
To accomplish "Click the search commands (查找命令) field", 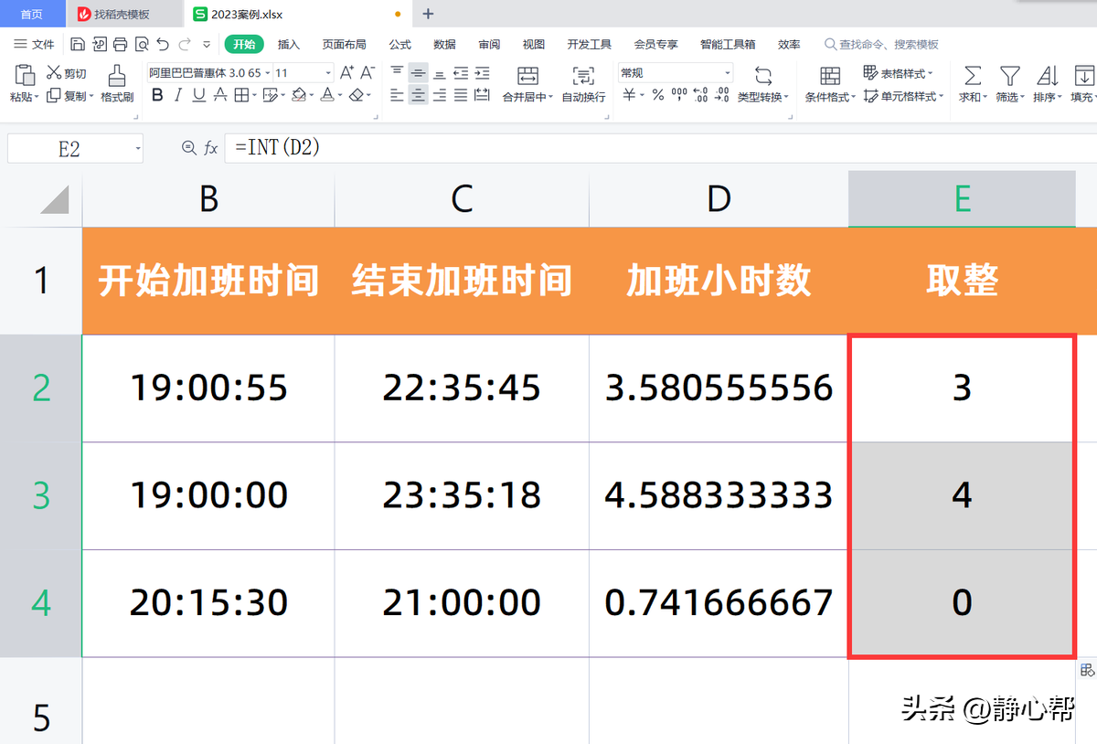I will (881, 44).
